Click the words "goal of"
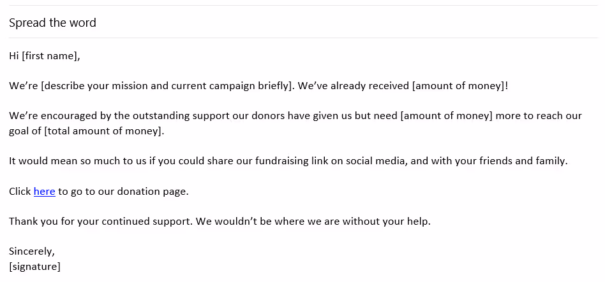Screen dimensions: 605x282 pyautogui.click(x=25, y=131)
